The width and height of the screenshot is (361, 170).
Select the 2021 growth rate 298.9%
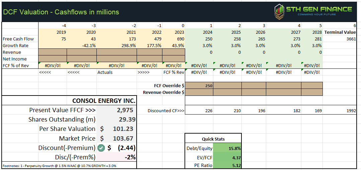coord(129,45)
